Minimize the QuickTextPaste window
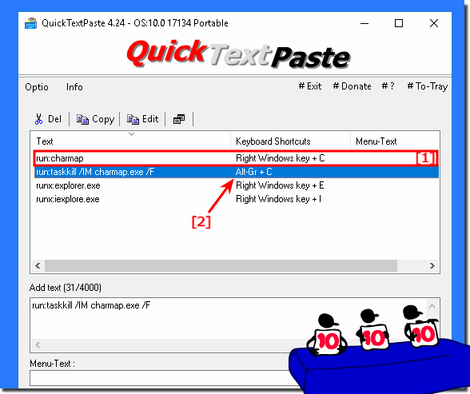Image resolution: width=470 pixels, height=394 pixels. coord(364,23)
